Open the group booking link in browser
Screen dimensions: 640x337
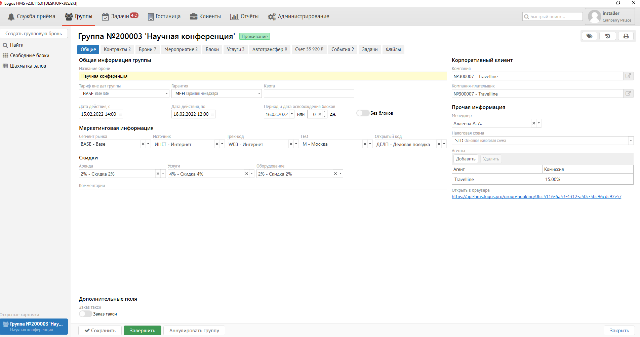point(536,197)
